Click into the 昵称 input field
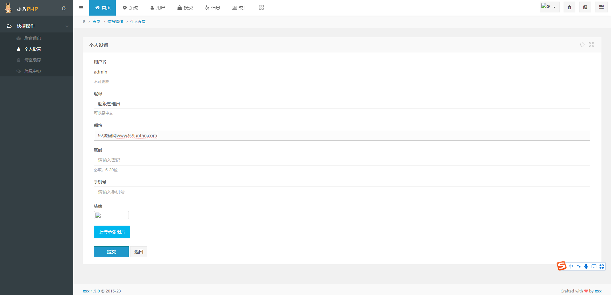This screenshot has height=295, width=611. (342, 103)
